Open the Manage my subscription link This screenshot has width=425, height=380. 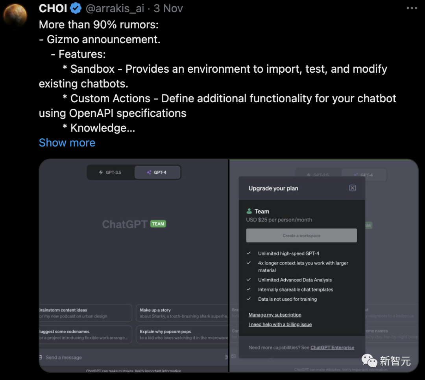click(x=275, y=315)
